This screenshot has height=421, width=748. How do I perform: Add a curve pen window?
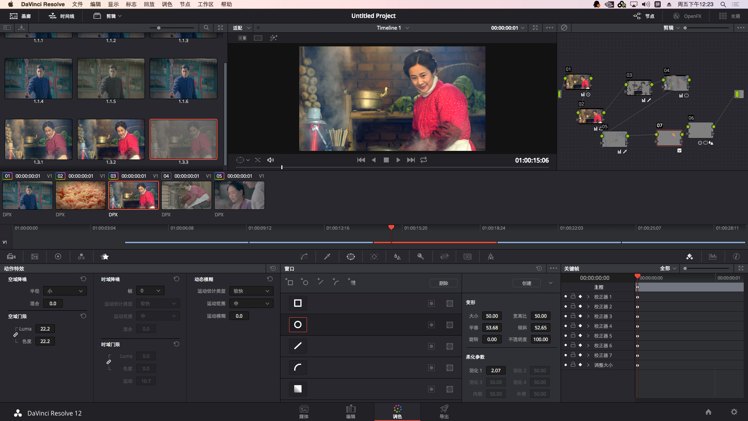[x=336, y=282]
